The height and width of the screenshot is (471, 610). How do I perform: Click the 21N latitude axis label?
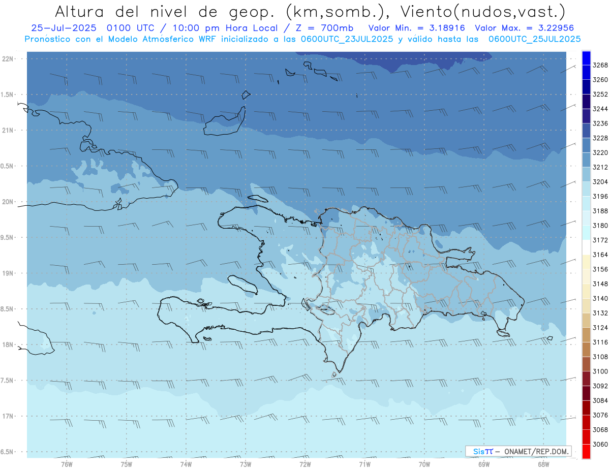point(9,130)
